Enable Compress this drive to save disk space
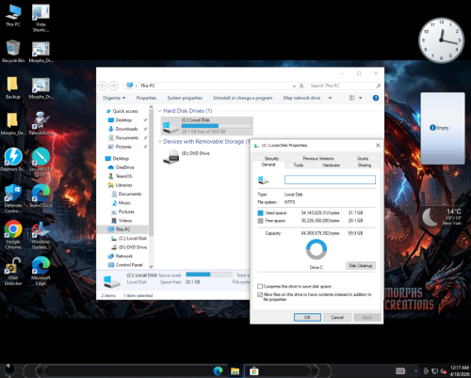The width and height of the screenshot is (471, 378). [x=260, y=286]
